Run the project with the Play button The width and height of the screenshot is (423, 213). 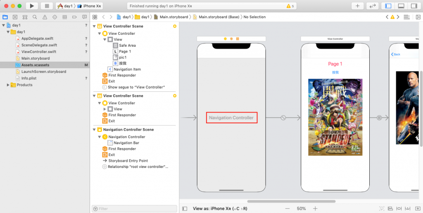tap(32, 6)
